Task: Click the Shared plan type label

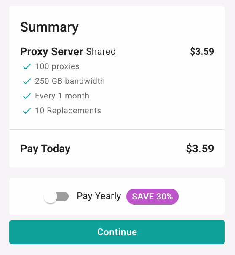Action: pyautogui.click(x=101, y=52)
